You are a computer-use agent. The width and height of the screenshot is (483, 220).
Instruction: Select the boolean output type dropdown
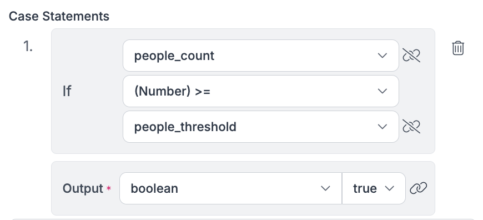(x=231, y=188)
